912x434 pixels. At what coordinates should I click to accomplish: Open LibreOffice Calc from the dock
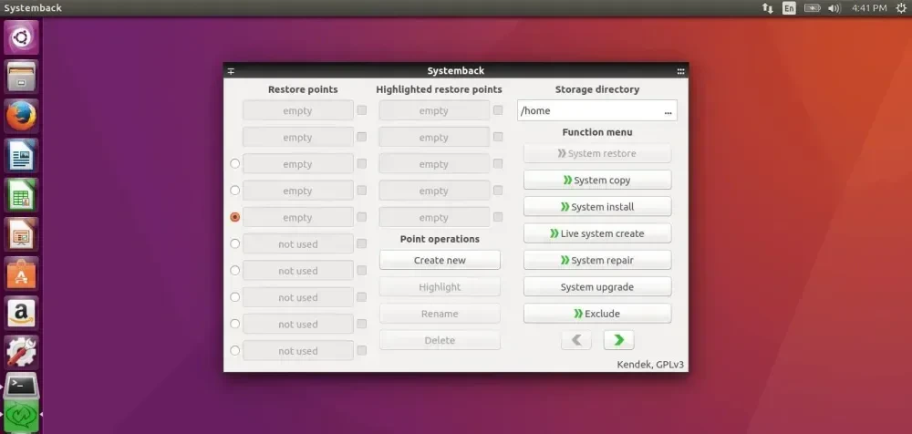point(22,195)
